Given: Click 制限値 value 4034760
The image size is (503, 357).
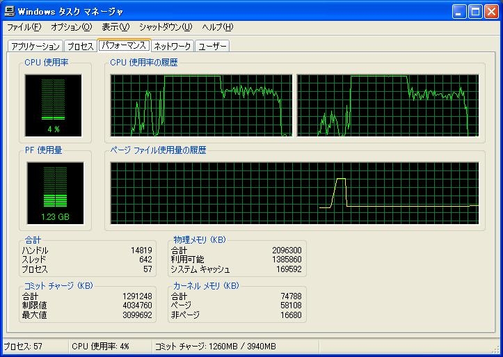Looking at the screenshot, I should 137,306.
